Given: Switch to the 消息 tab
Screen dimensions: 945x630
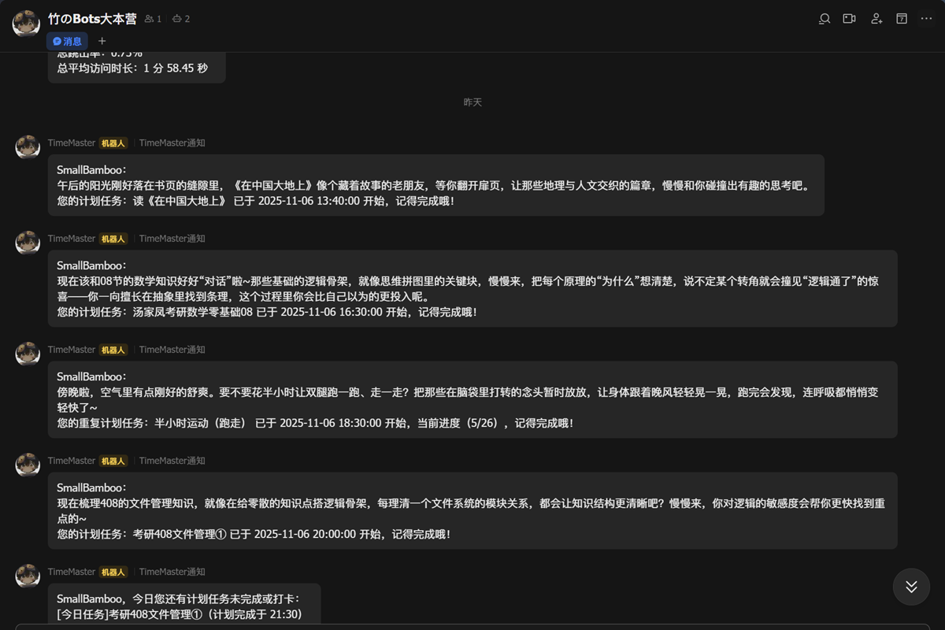Looking at the screenshot, I should click(69, 41).
